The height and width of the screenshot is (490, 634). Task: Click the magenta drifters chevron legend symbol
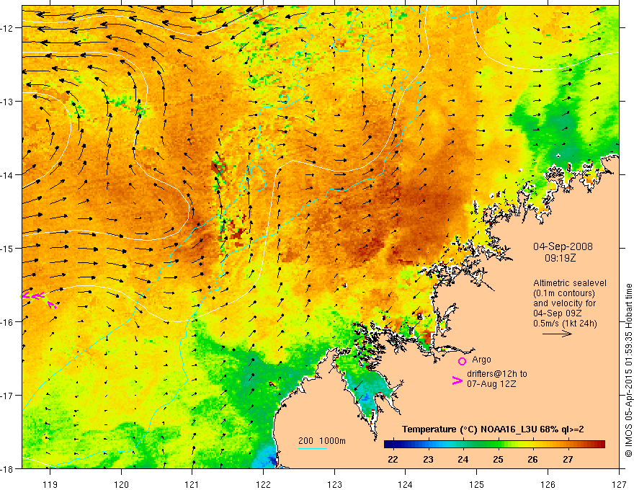(457, 380)
